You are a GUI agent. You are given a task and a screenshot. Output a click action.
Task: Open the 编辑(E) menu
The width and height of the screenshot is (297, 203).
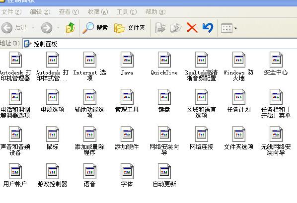point(40,12)
